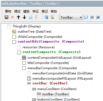103x101 pixels.
Task: Select titleComposite (Composite) node
Action: pos(48,63)
